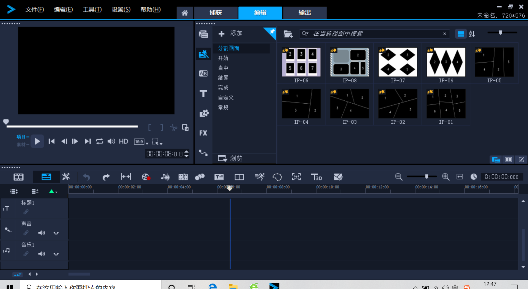This screenshot has height=289, width=528.
Task: Toggle repeat playback
Action: pyautogui.click(x=99, y=141)
